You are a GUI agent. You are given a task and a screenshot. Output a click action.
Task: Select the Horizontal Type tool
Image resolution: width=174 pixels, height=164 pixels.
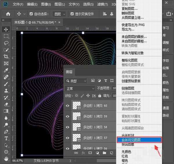pyautogui.click(x=6, y=138)
